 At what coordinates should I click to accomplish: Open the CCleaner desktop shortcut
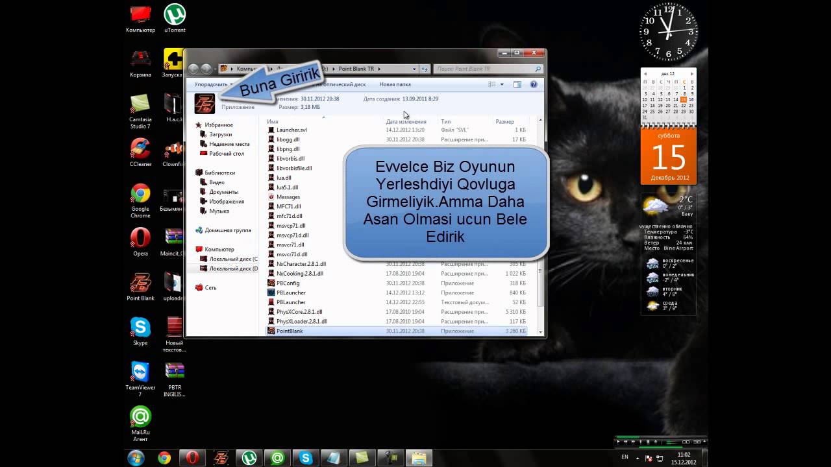click(140, 152)
